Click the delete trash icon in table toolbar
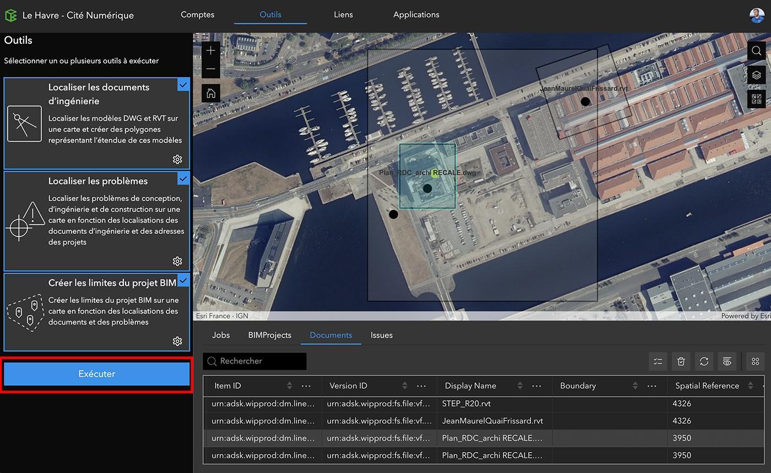 click(x=681, y=361)
